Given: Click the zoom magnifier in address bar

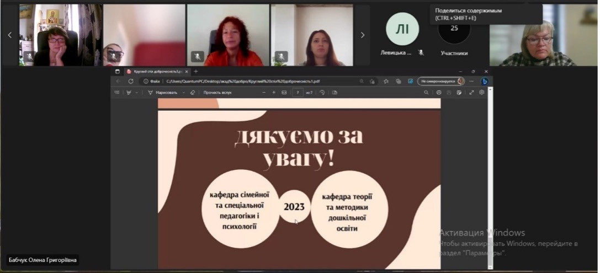Looking at the screenshot, I should click(x=362, y=81).
